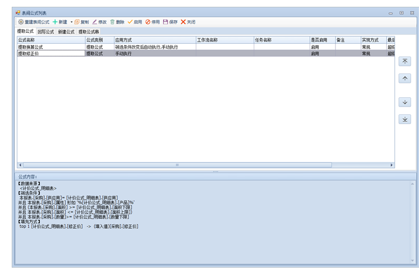This screenshot has width=419, height=270.
Task: Click the horizontal scrollbar right arrow in the grid
Action: (392, 165)
